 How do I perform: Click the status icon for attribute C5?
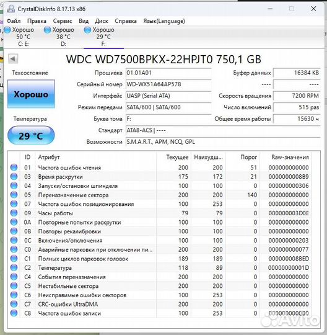pyautogui.click(x=14, y=286)
